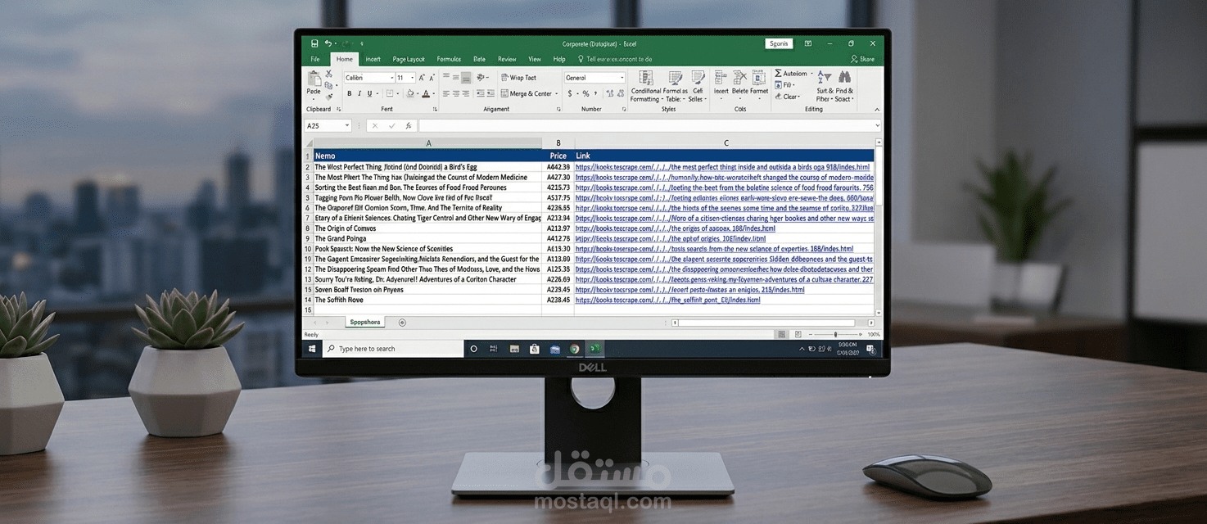Select the worksheet tab at the bottom
This screenshot has height=524, width=1207.
[365, 323]
